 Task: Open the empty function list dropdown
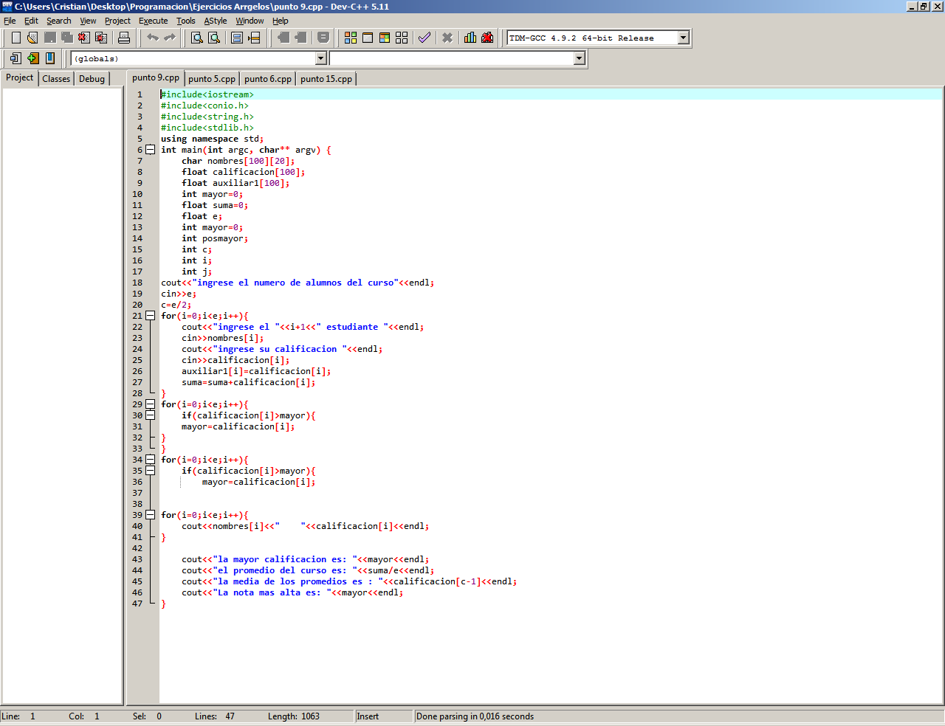(x=579, y=58)
